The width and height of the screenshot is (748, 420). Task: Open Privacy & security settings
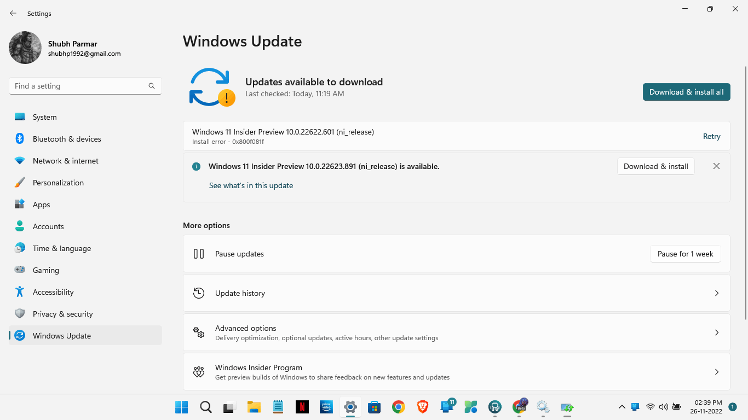click(x=85, y=314)
